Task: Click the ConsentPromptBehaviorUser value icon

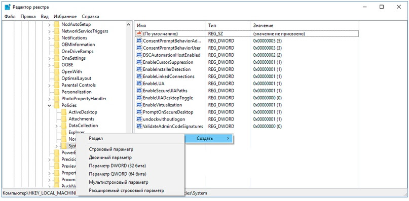Action: [139, 48]
